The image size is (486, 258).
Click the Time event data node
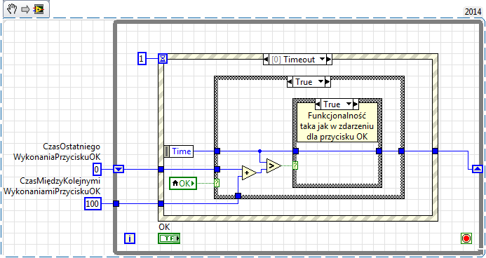tap(179, 151)
